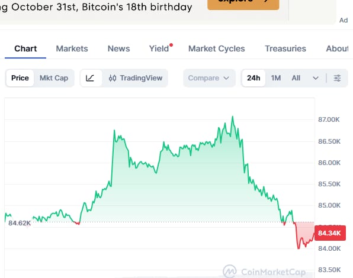353x278 pixels.
Task: Click the CoinMarketCap watermark logo
Action: pyautogui.click(x=264, y=271)
